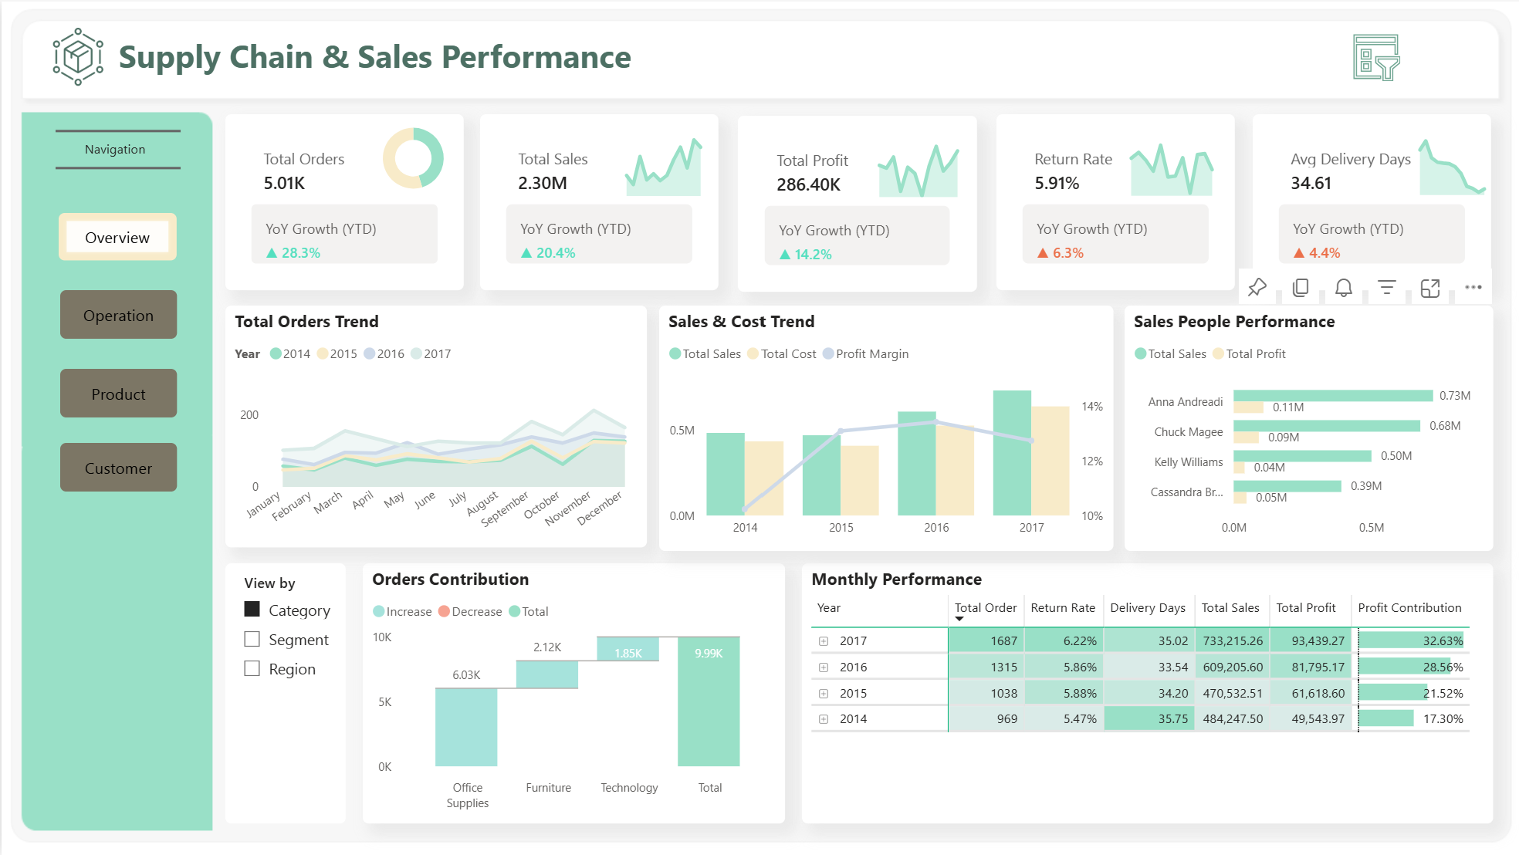Tick the Region checkbox
This screenshot has height=855, width=1519.
[252, 668]
